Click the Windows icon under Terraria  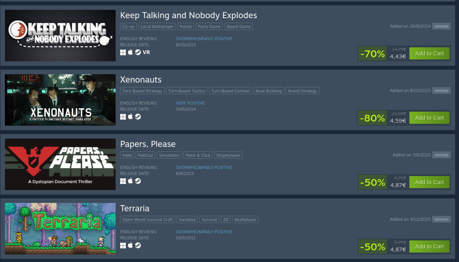[123, 245]
